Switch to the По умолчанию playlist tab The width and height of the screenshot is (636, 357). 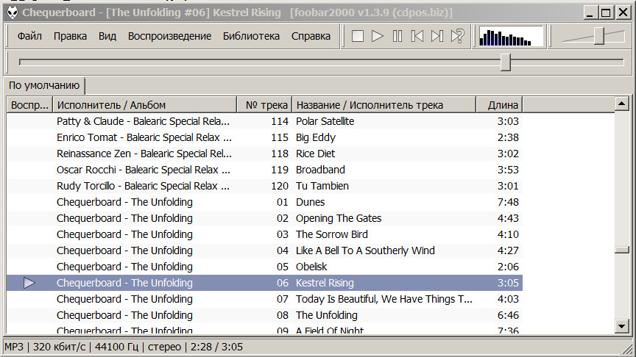pos(44,85)
